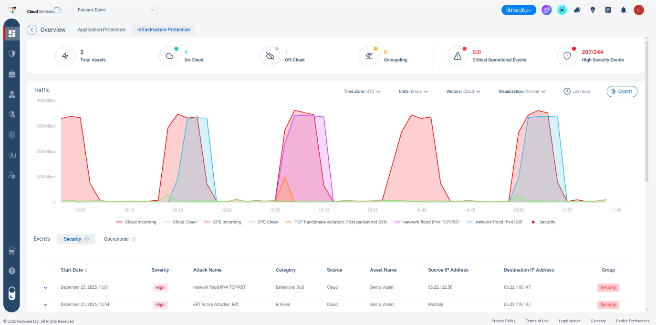Open the briefcase assets icon in the sidebar
This screenshot has height=325, width=656.
tap(11, 74)
